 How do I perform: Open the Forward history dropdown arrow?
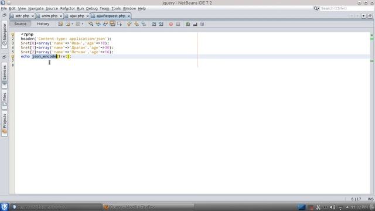[x=83, y=24]
